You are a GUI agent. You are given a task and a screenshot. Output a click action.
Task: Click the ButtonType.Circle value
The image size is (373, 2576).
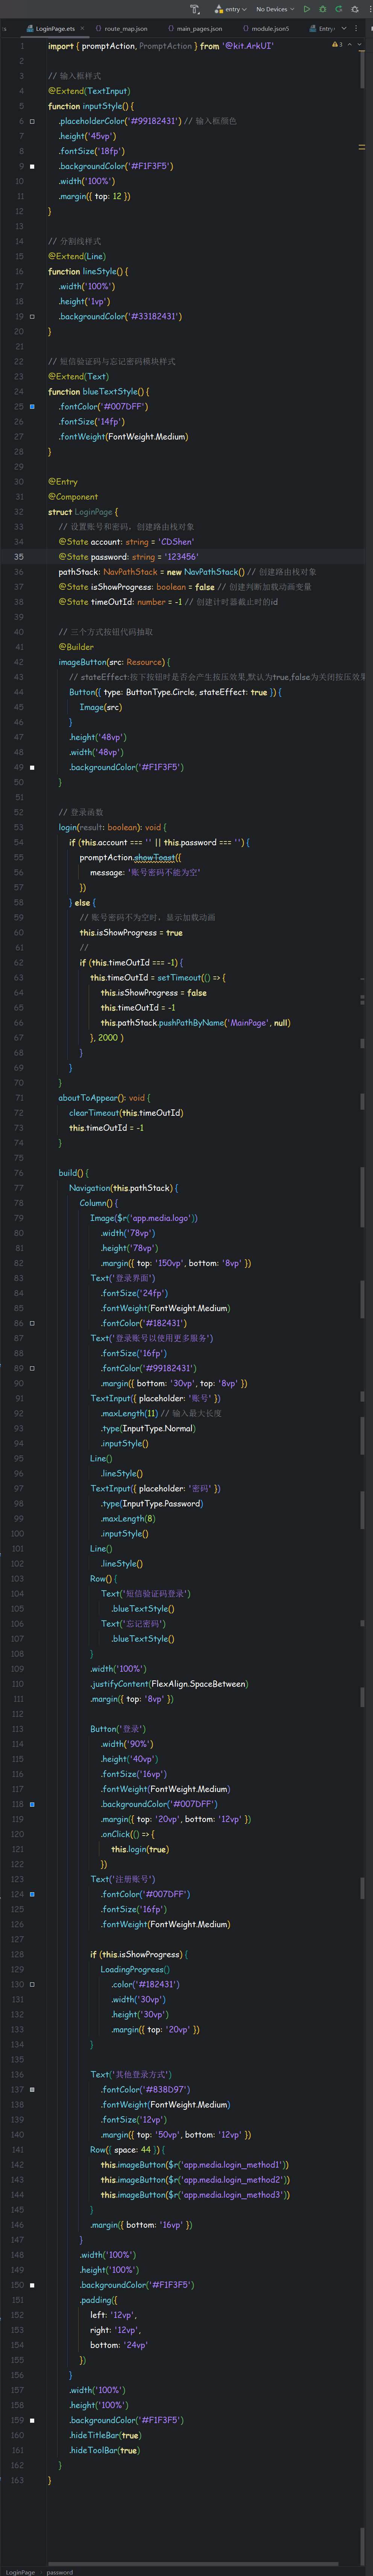[160, 692]
